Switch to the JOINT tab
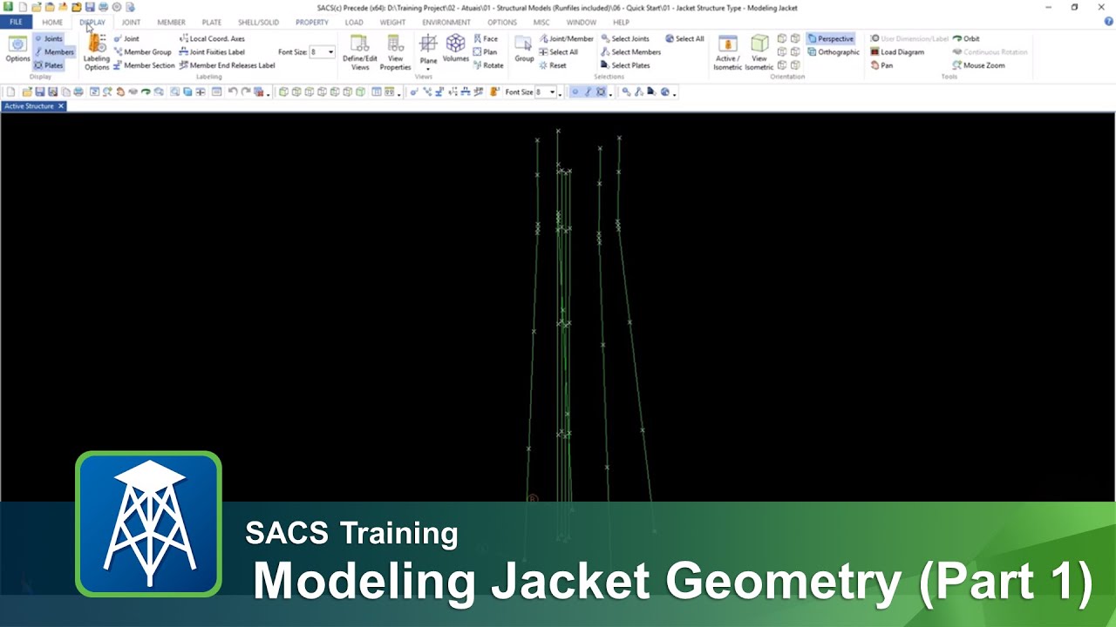Image resolution: width=1116 pixels, height=627 pixels. [x=131, y=22]
